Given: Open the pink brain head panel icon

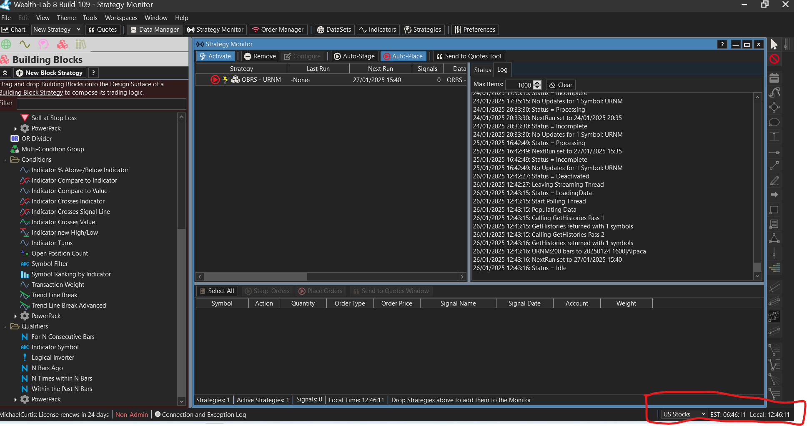Looking at the screenshot, I should click(43, 44).
